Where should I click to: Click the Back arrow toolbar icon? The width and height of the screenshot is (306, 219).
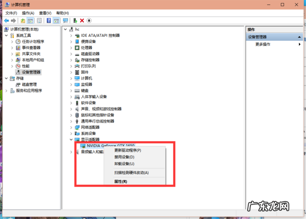click(x=7, y=21)
